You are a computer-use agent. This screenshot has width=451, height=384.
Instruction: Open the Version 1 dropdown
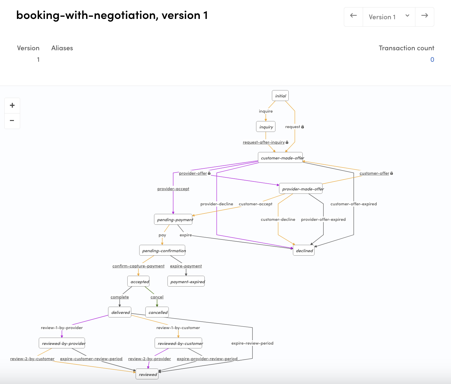point(389,17)
